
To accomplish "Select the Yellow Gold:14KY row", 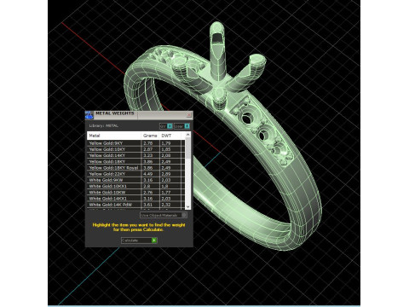I will pyautogui.click(x=135, y=155).
